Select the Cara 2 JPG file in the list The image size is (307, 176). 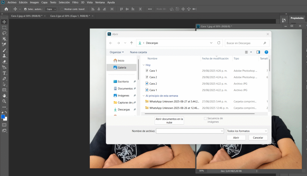click(x=153, y=84)
